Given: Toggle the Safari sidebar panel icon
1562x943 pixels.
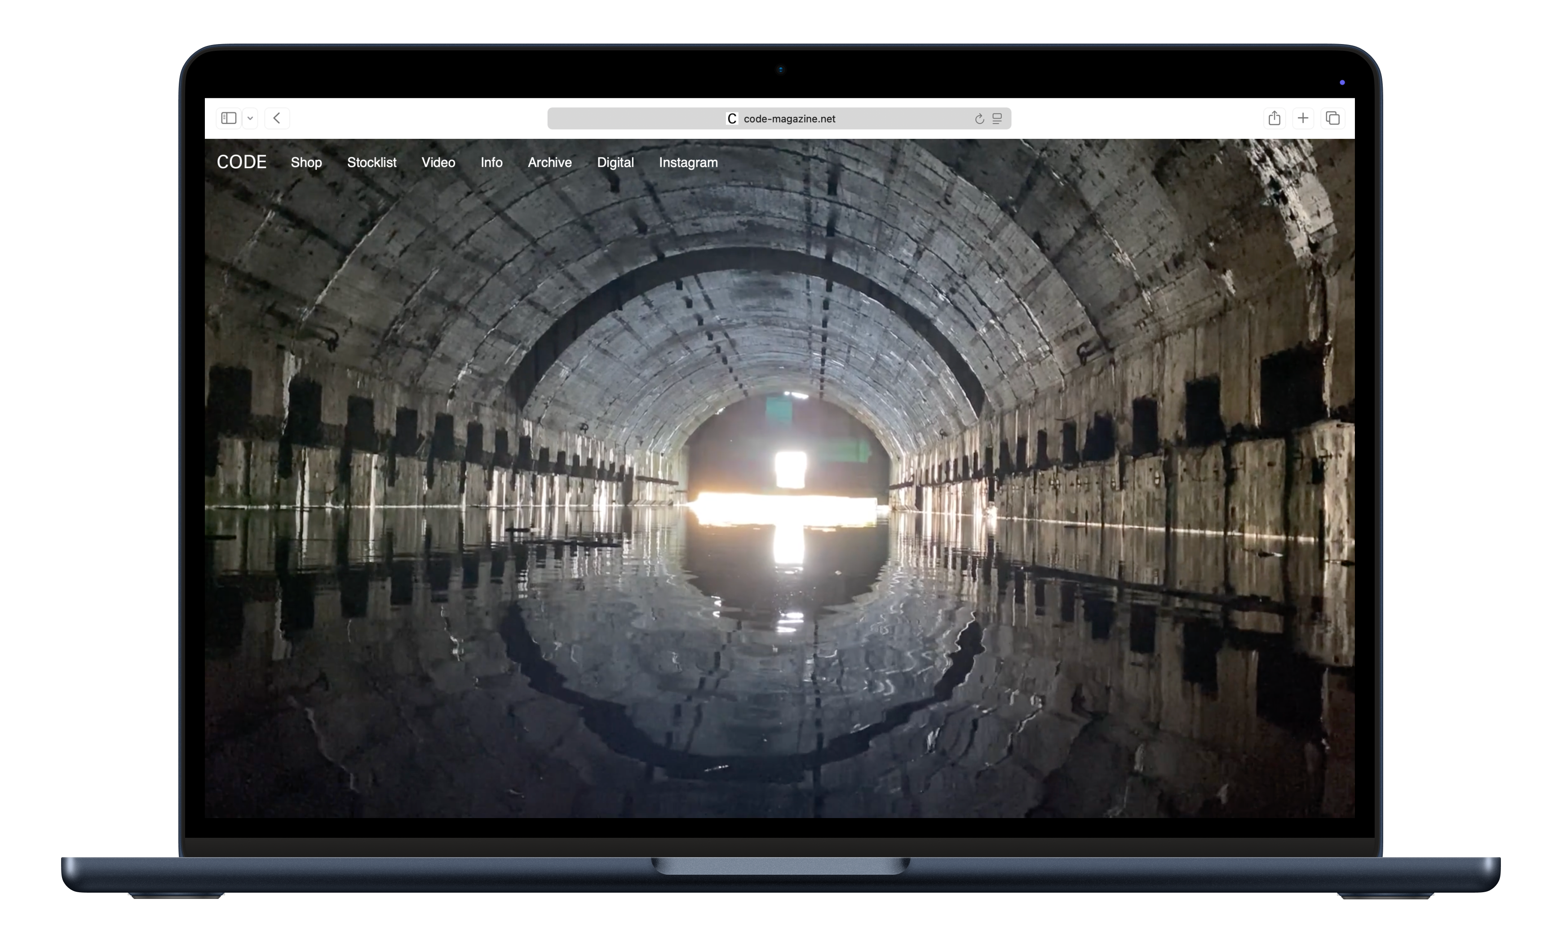Looking at the screenshot, I should [x=229, y=118].
